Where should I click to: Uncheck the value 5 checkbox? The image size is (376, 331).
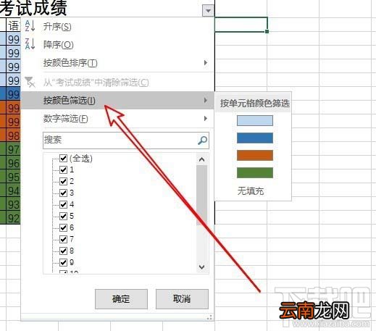(x=63, y=216)
